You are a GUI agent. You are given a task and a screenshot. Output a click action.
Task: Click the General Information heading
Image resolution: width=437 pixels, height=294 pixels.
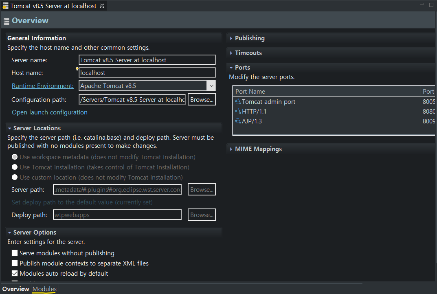[x=37, y=38]
